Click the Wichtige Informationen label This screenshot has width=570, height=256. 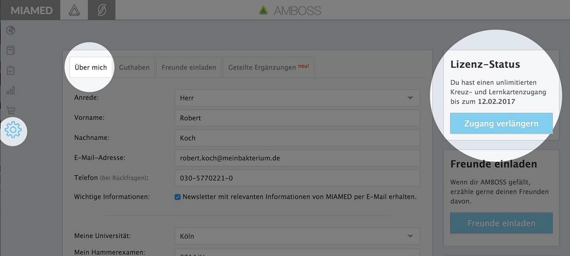(x=112, y=197)
